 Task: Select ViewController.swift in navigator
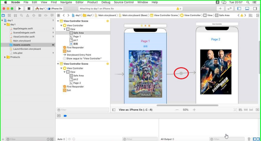tap(24, 37)
